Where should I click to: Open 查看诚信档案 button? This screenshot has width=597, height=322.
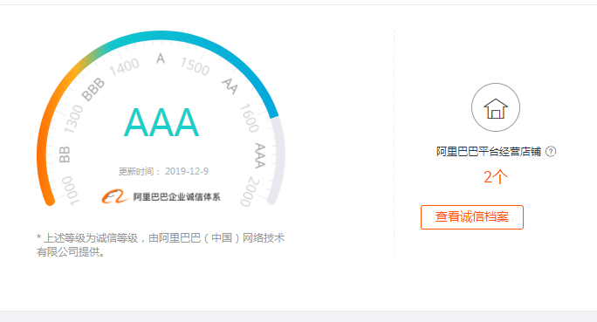coord(471,217)
